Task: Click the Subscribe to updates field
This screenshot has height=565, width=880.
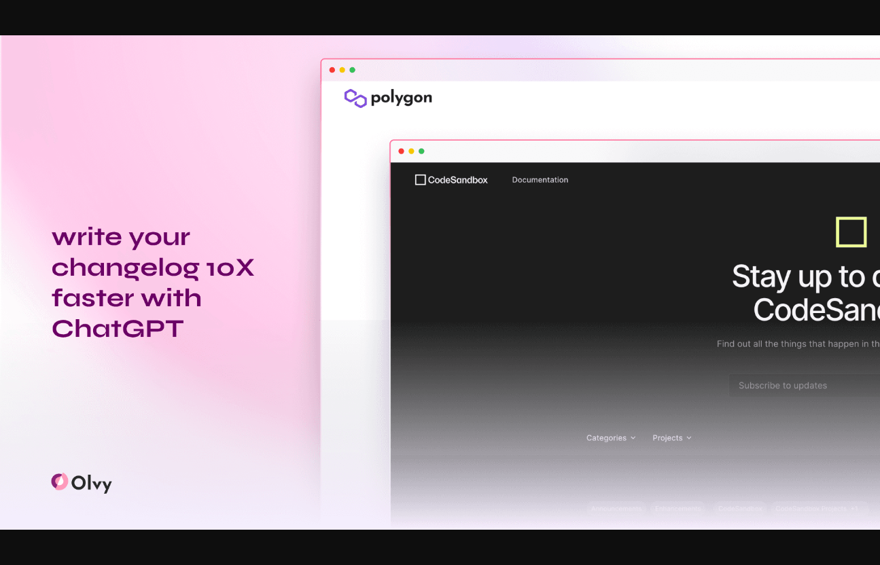Action: pos(802,385)
